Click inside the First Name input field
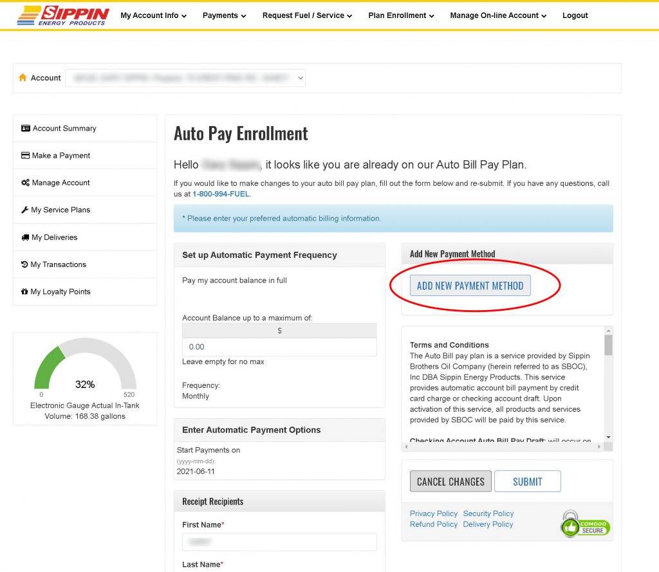Viewport: 659px width, 572px height. tap(279, 541)
